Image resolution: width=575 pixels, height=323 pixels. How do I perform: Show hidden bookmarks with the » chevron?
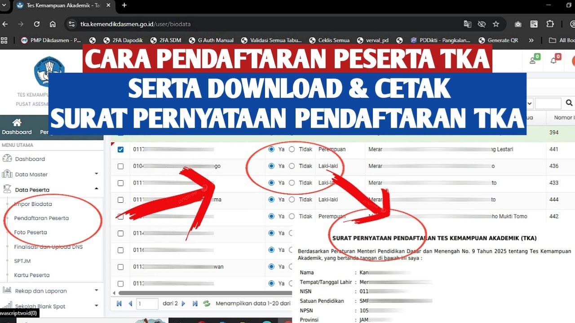point(531,40)
